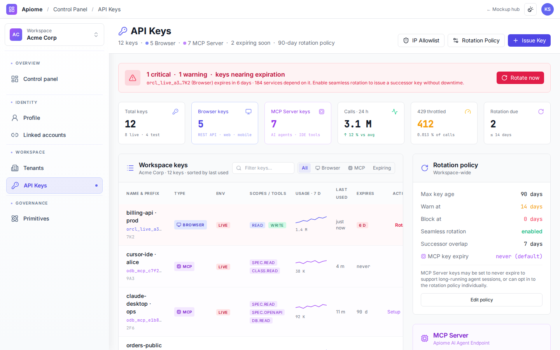This screenshot has height=350, width=560.
Task: Click the WRITE scope tag
Action: (x=277, y=225)
